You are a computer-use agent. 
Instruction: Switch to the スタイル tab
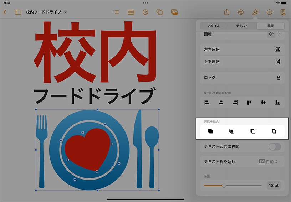tap(214, 26)
